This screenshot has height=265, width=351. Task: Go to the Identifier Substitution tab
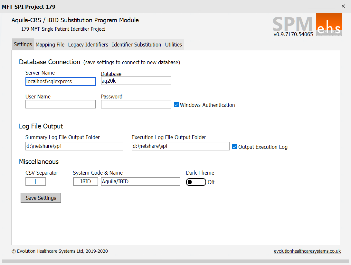pos(137,45)
